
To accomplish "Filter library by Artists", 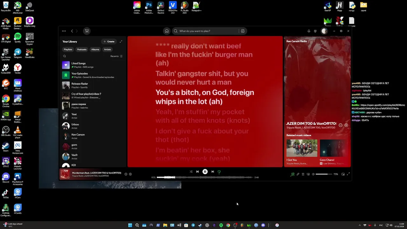I will [x=107, y=50].
